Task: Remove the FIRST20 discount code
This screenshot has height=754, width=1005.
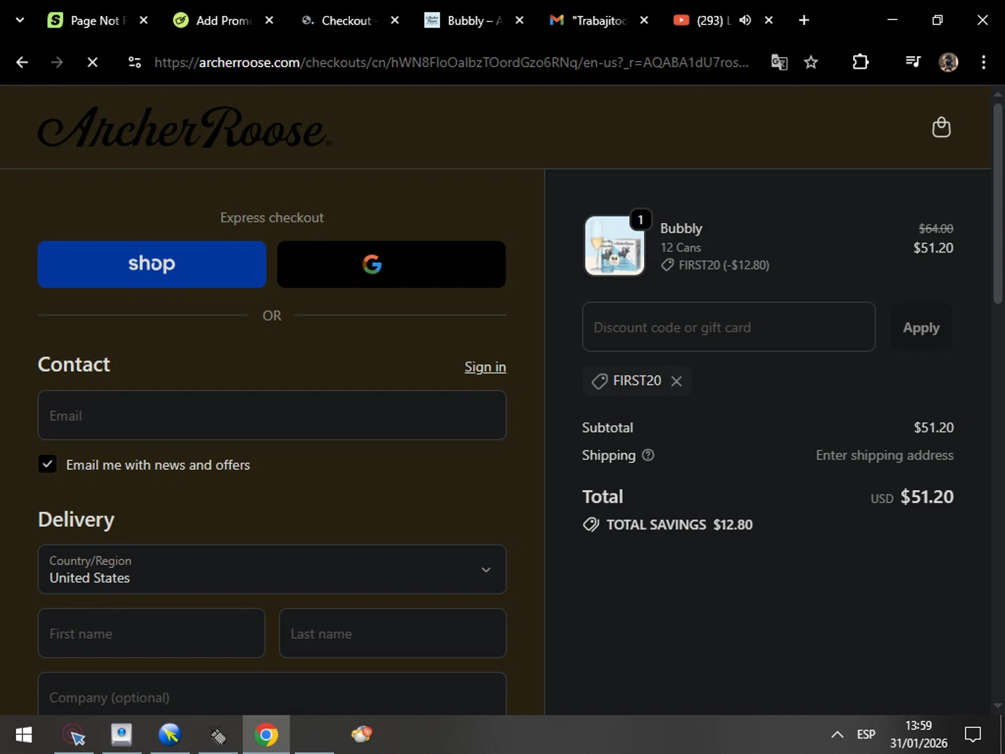Action: pyautogui.click(x=677, y=381)
